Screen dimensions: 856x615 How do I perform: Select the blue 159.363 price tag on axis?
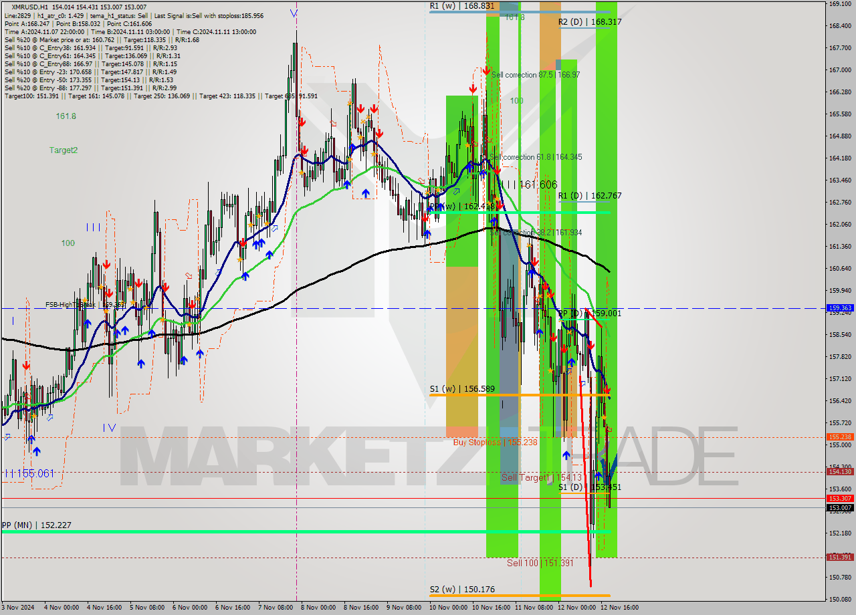840,308
